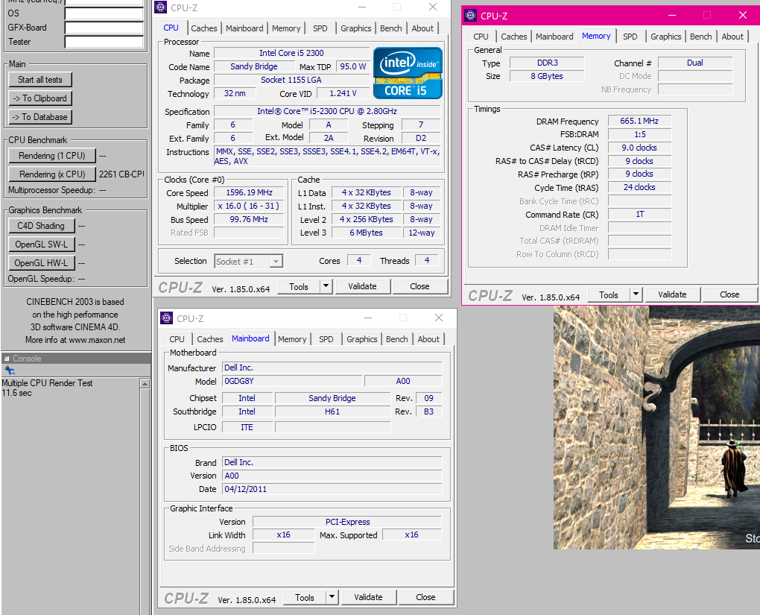Select Caches tab in Mainboard window
Image resolution: width=760 pixels, height=615 pixels.
tap(210, 339)
